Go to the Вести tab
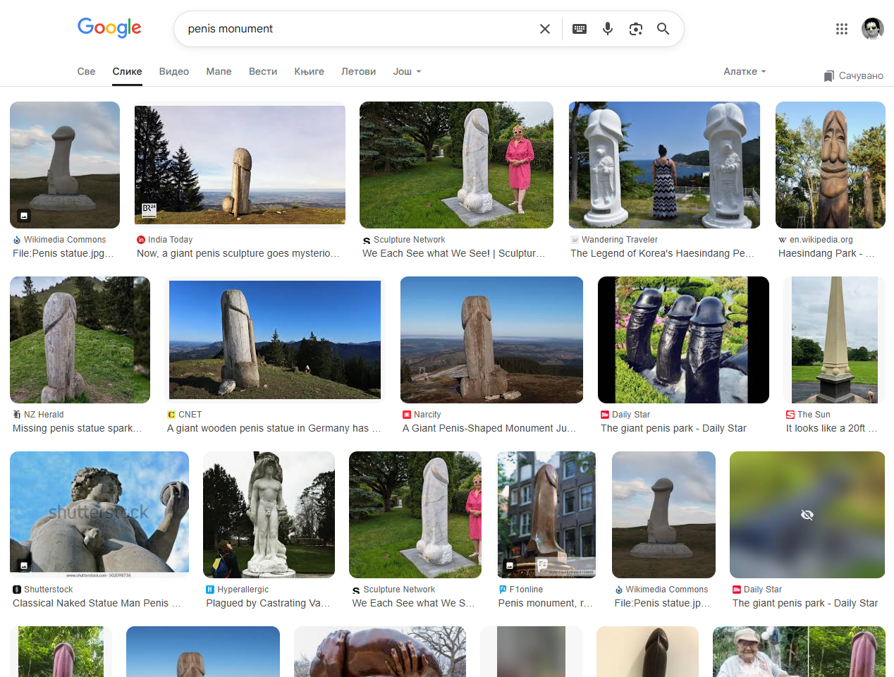894x677 pixels. pyautogui.click(x=263, y=71)
